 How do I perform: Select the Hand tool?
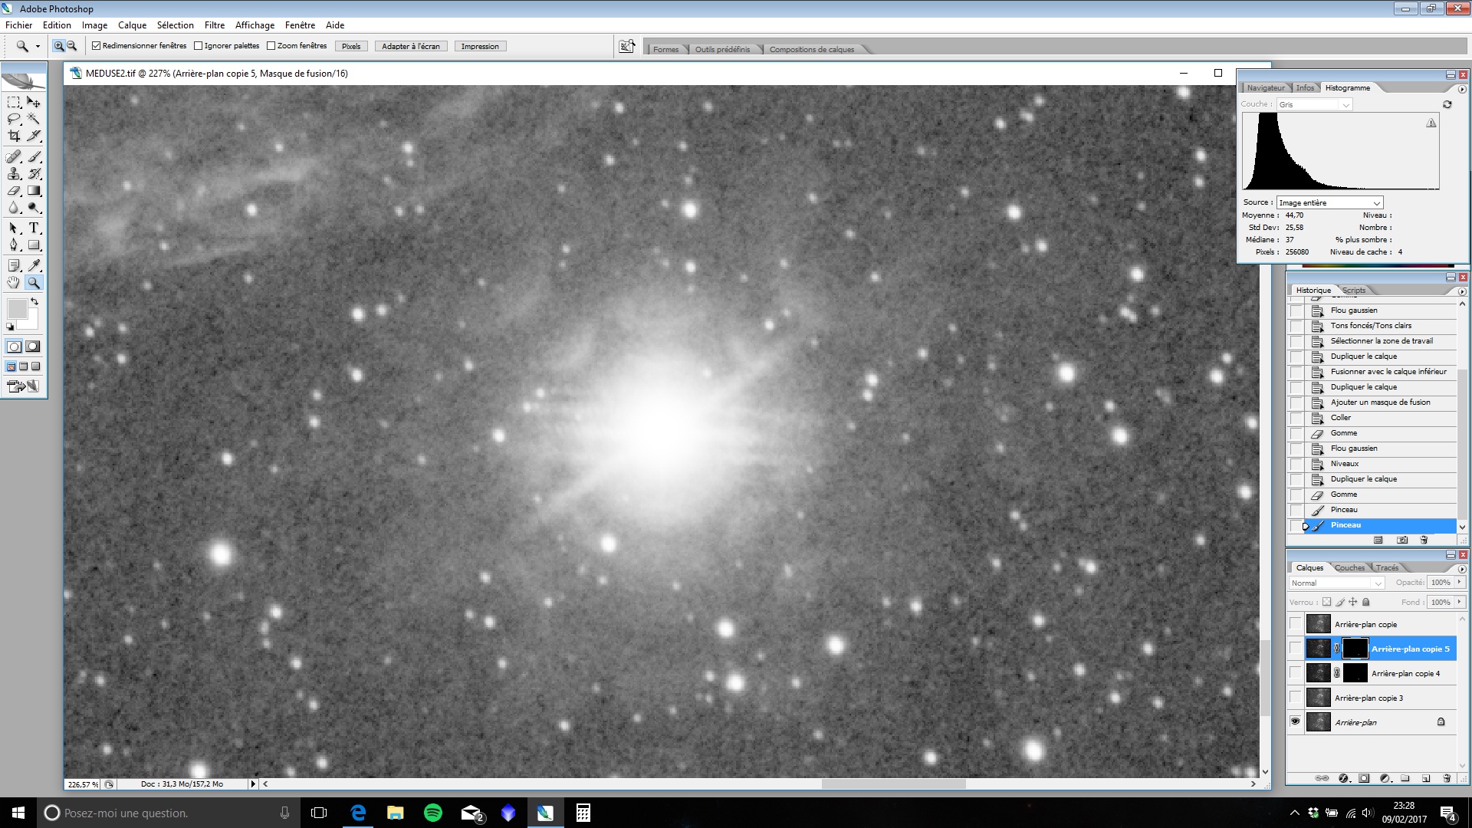[x=14, y=282]
